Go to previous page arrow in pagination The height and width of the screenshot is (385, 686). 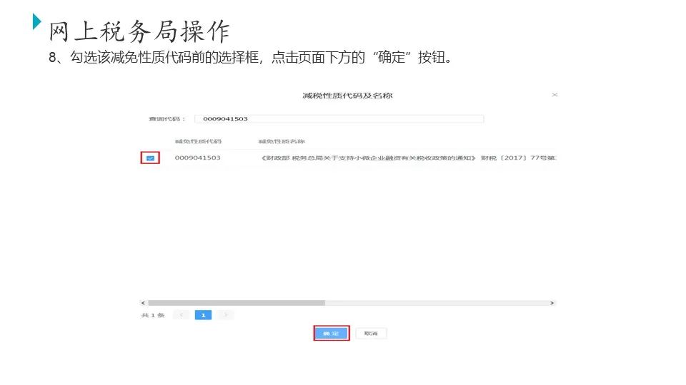pos(181,315)
